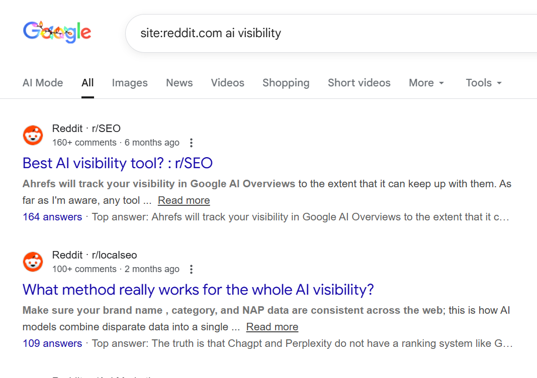
Task: Open the Best AI visibility tool result
Action: pyautogui.click(x=117, y=163)
